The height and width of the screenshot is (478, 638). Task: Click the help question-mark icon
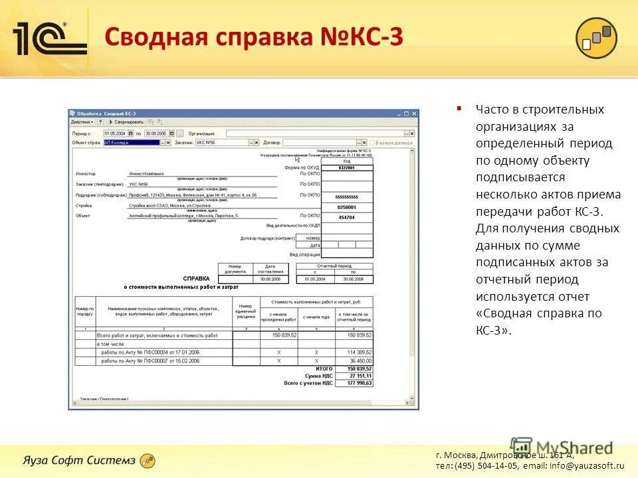point(100,122)
